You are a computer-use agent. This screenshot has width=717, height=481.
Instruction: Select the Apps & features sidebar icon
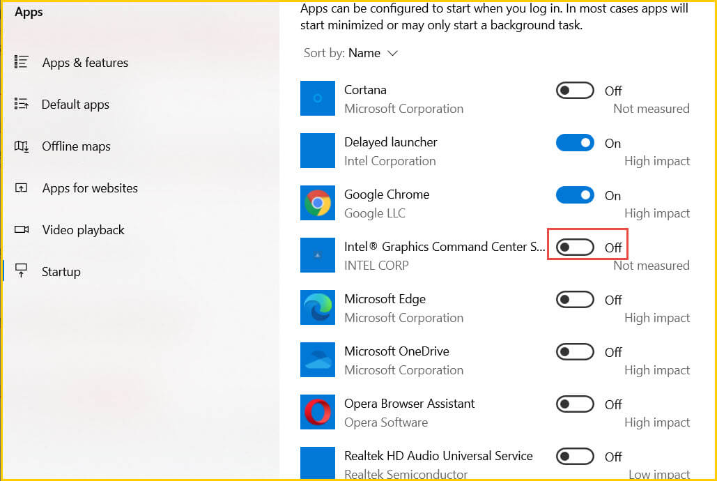pyautogui.click(x=22, y=62)
